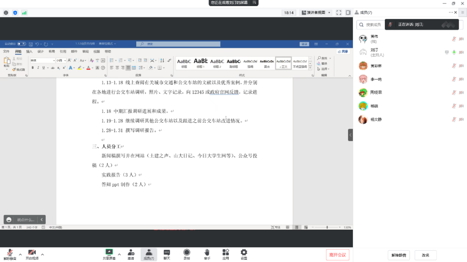Open meeting settings gear
467x262 pixels.
click(x=244, y=252)
